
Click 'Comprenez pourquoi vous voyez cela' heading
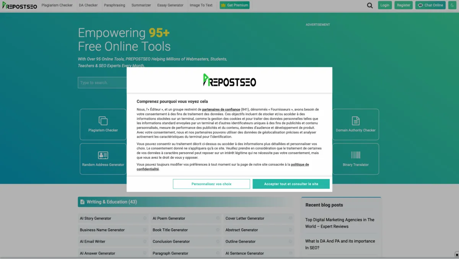[x=173, y=101]
